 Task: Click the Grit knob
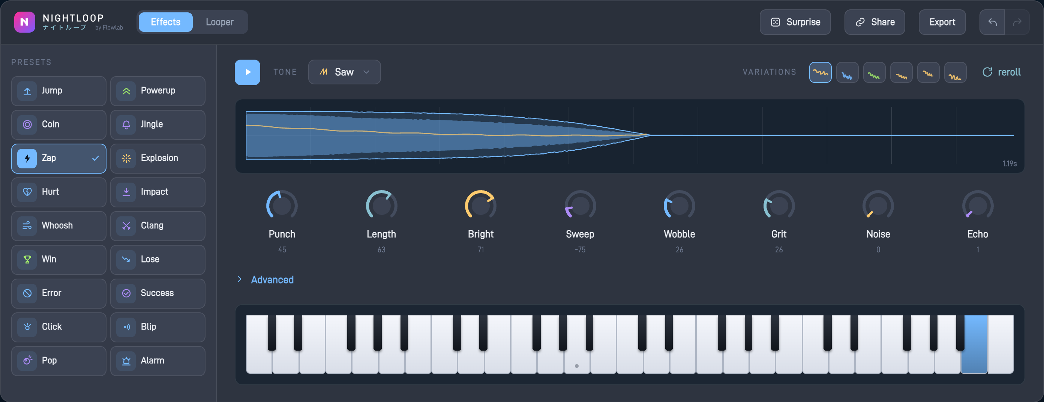pos(778,205)
